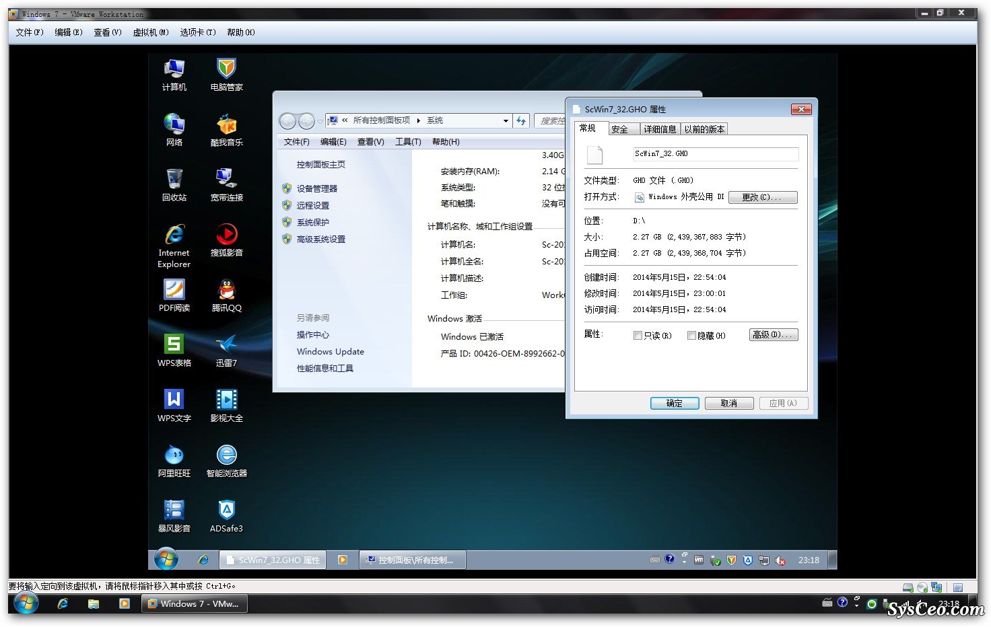
Task: Click the control panel search box
Action: click(x=550, y=121)
